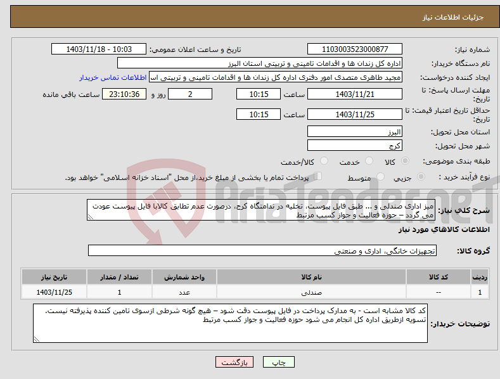This screenshot has height=379, width=500.
Task: Click the اطلاعات کالاهای مورد نیاز heading
Action: pos(444,229)
